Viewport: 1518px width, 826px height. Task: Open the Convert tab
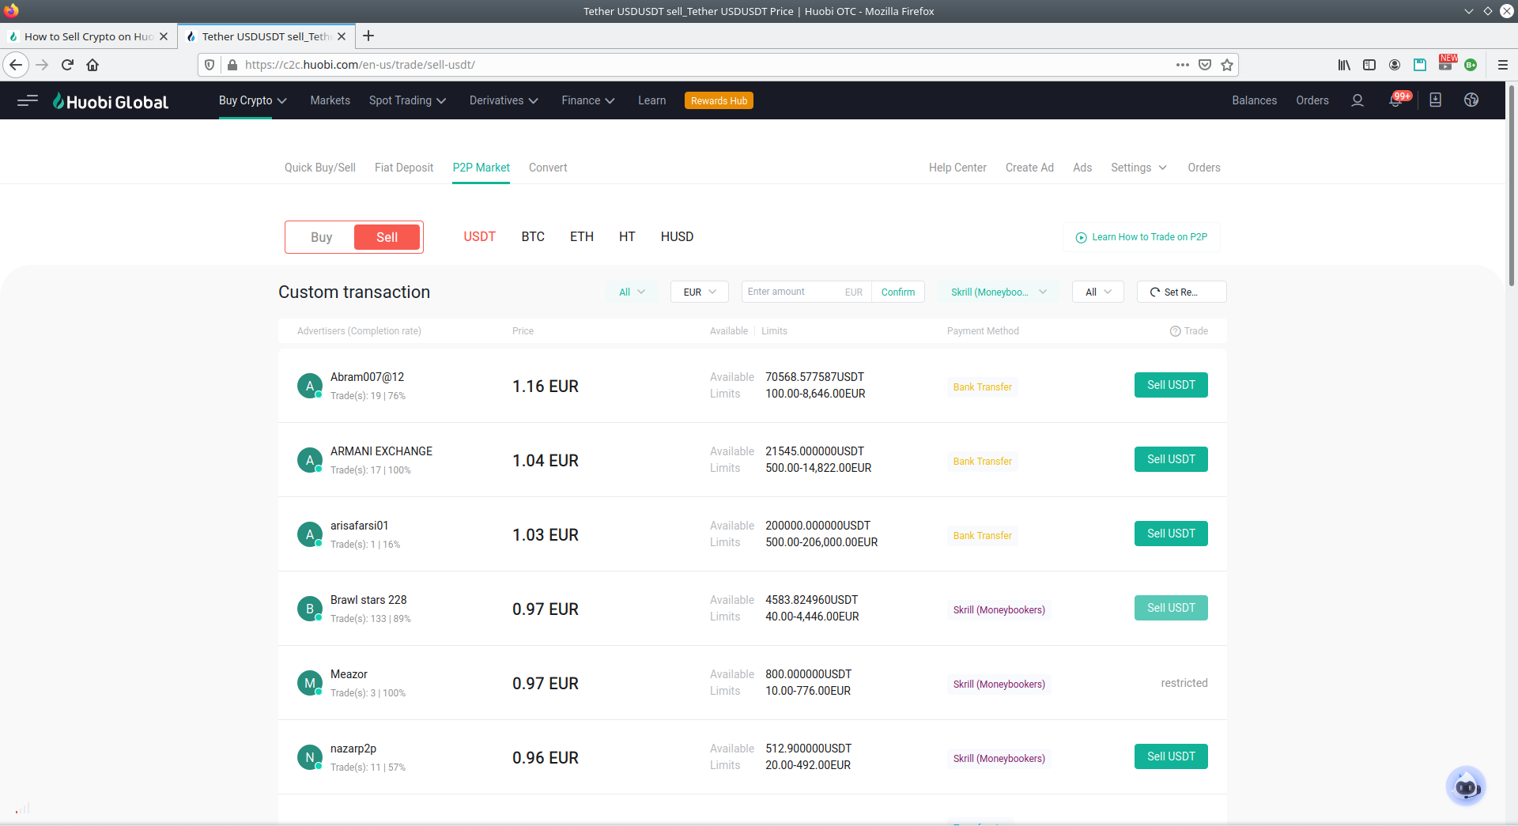coord(548,168)
